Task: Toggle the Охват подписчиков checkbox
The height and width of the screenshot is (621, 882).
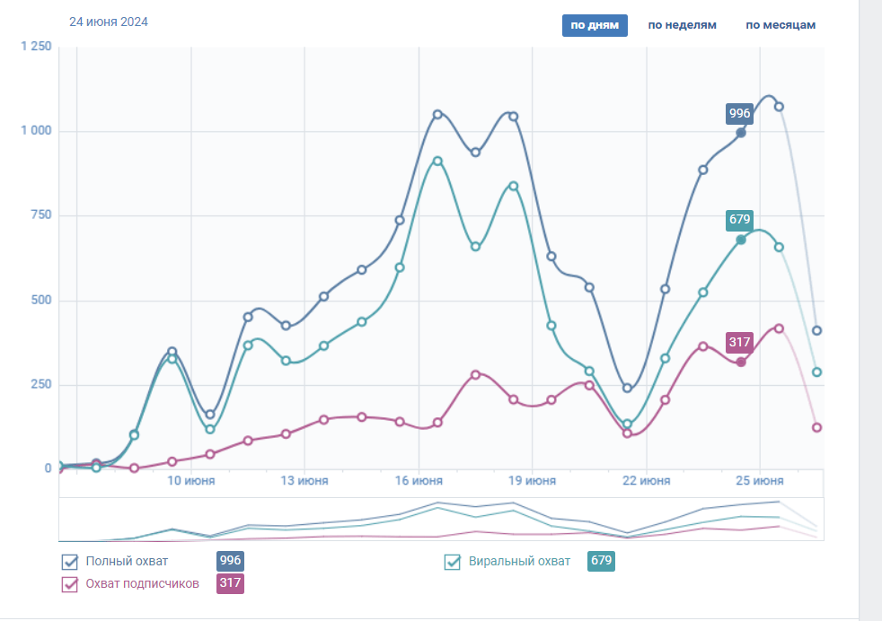Action: pyautogui.click(x=70, y=584)
